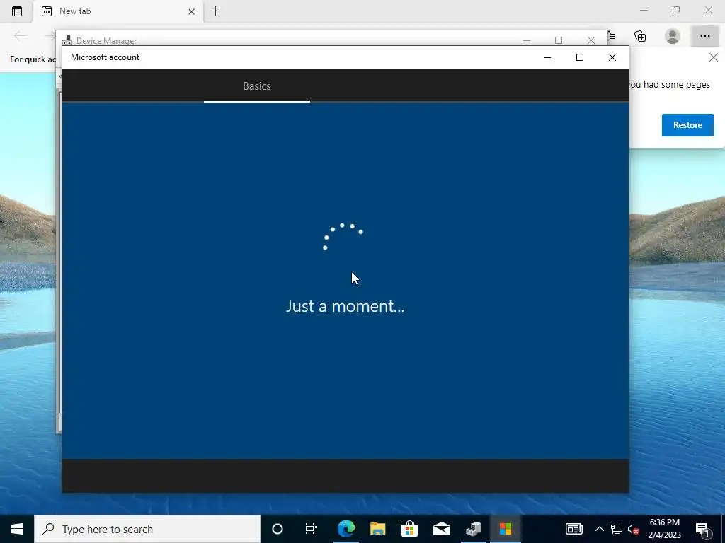The image size is (725, 543).
Task: Minimize the Edge browser window
Action: coord(644,10)
